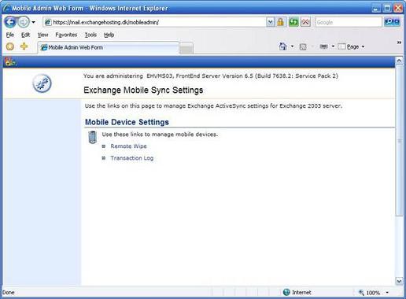The height and width of the screenshot is (299, 406).
Task: Click the vertical scrollbar thumb
Action: (x=399, y=140)
